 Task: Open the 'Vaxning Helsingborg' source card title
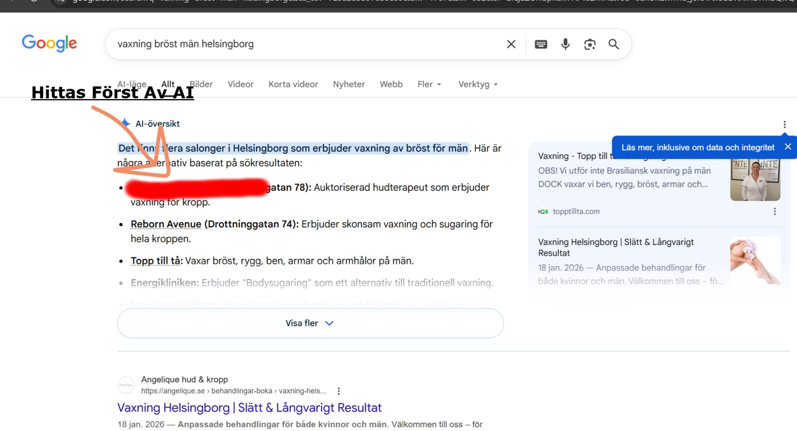(x=616, y=247)
